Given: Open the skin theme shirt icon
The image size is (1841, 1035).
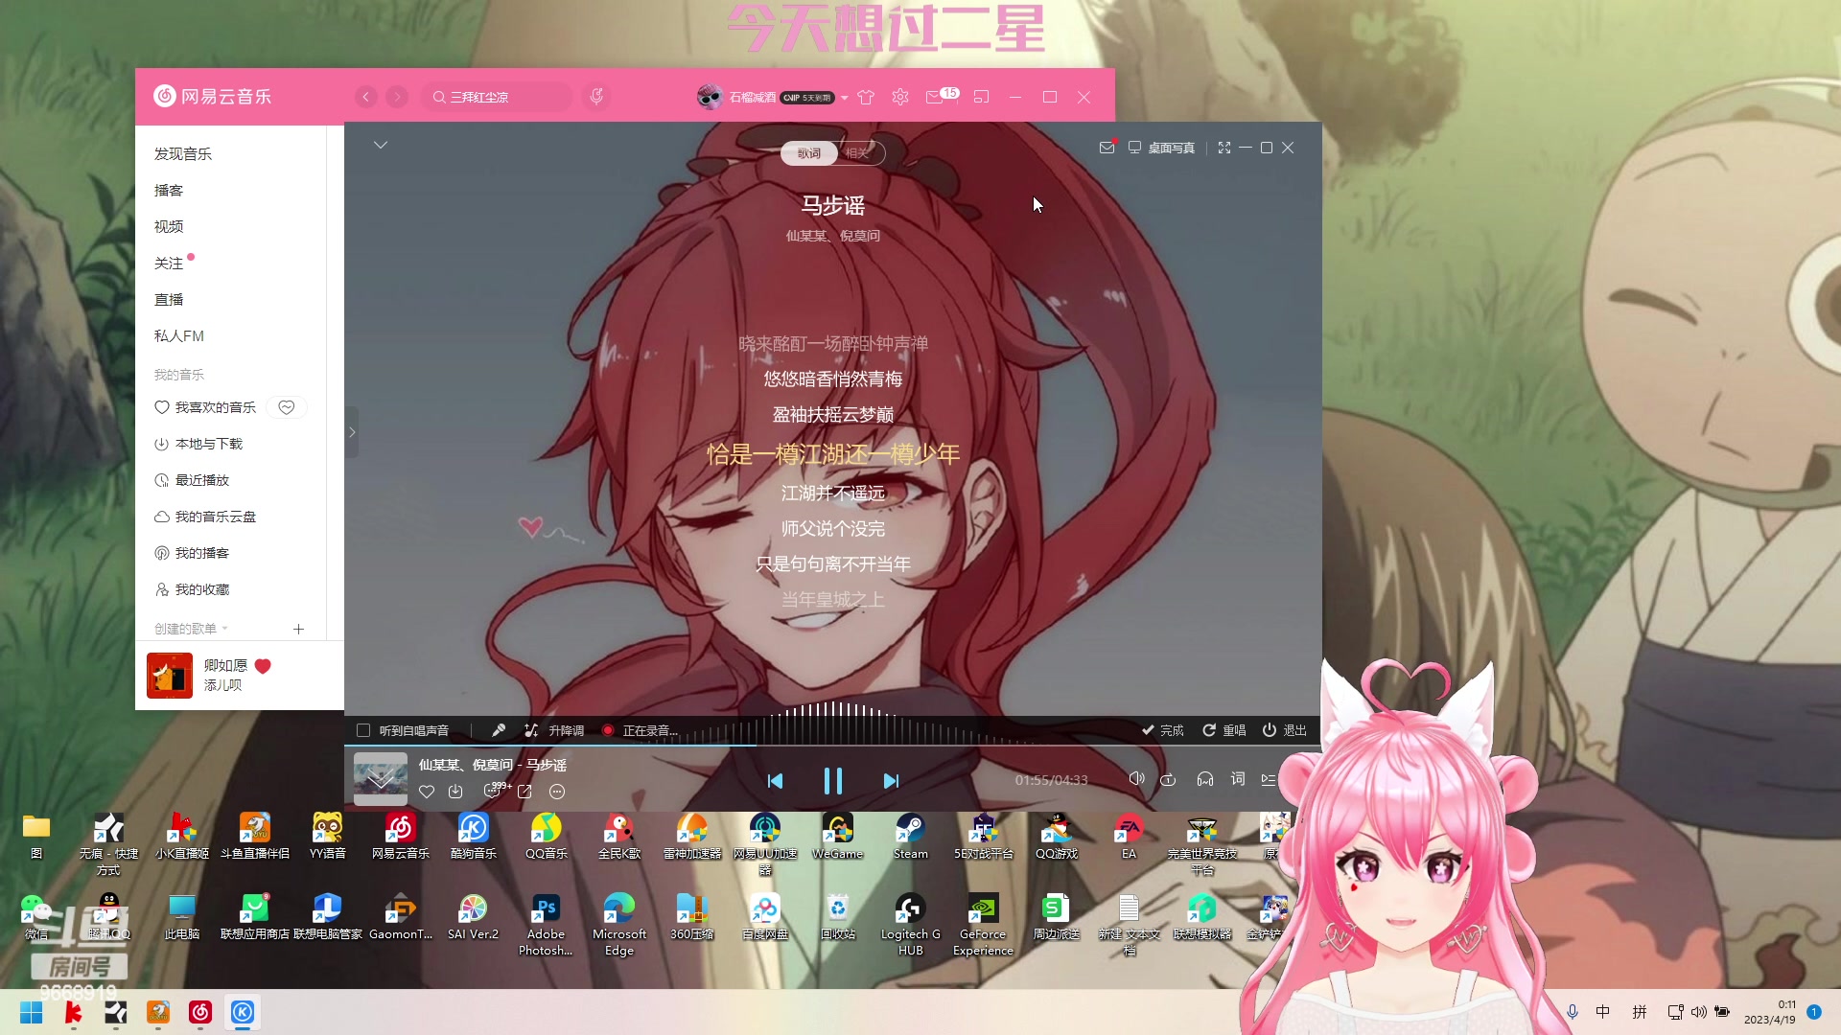Looking at the screenshot, I should pyautogui.click(x=866, y=97).
